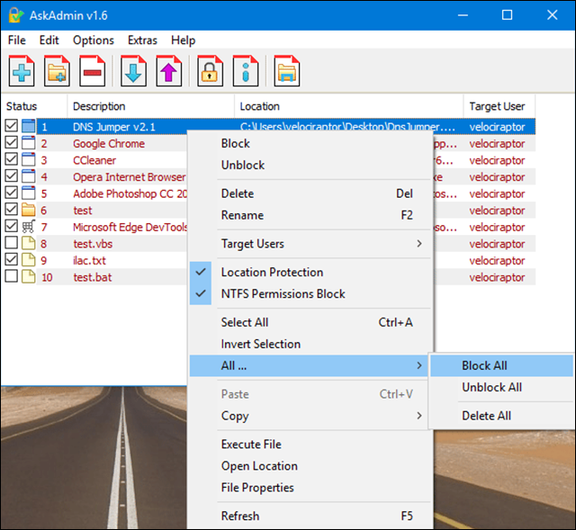Click the window icon for CCleaner row
Image resolution: width=576 pixels, height=530 pixels.
[28, 160]
